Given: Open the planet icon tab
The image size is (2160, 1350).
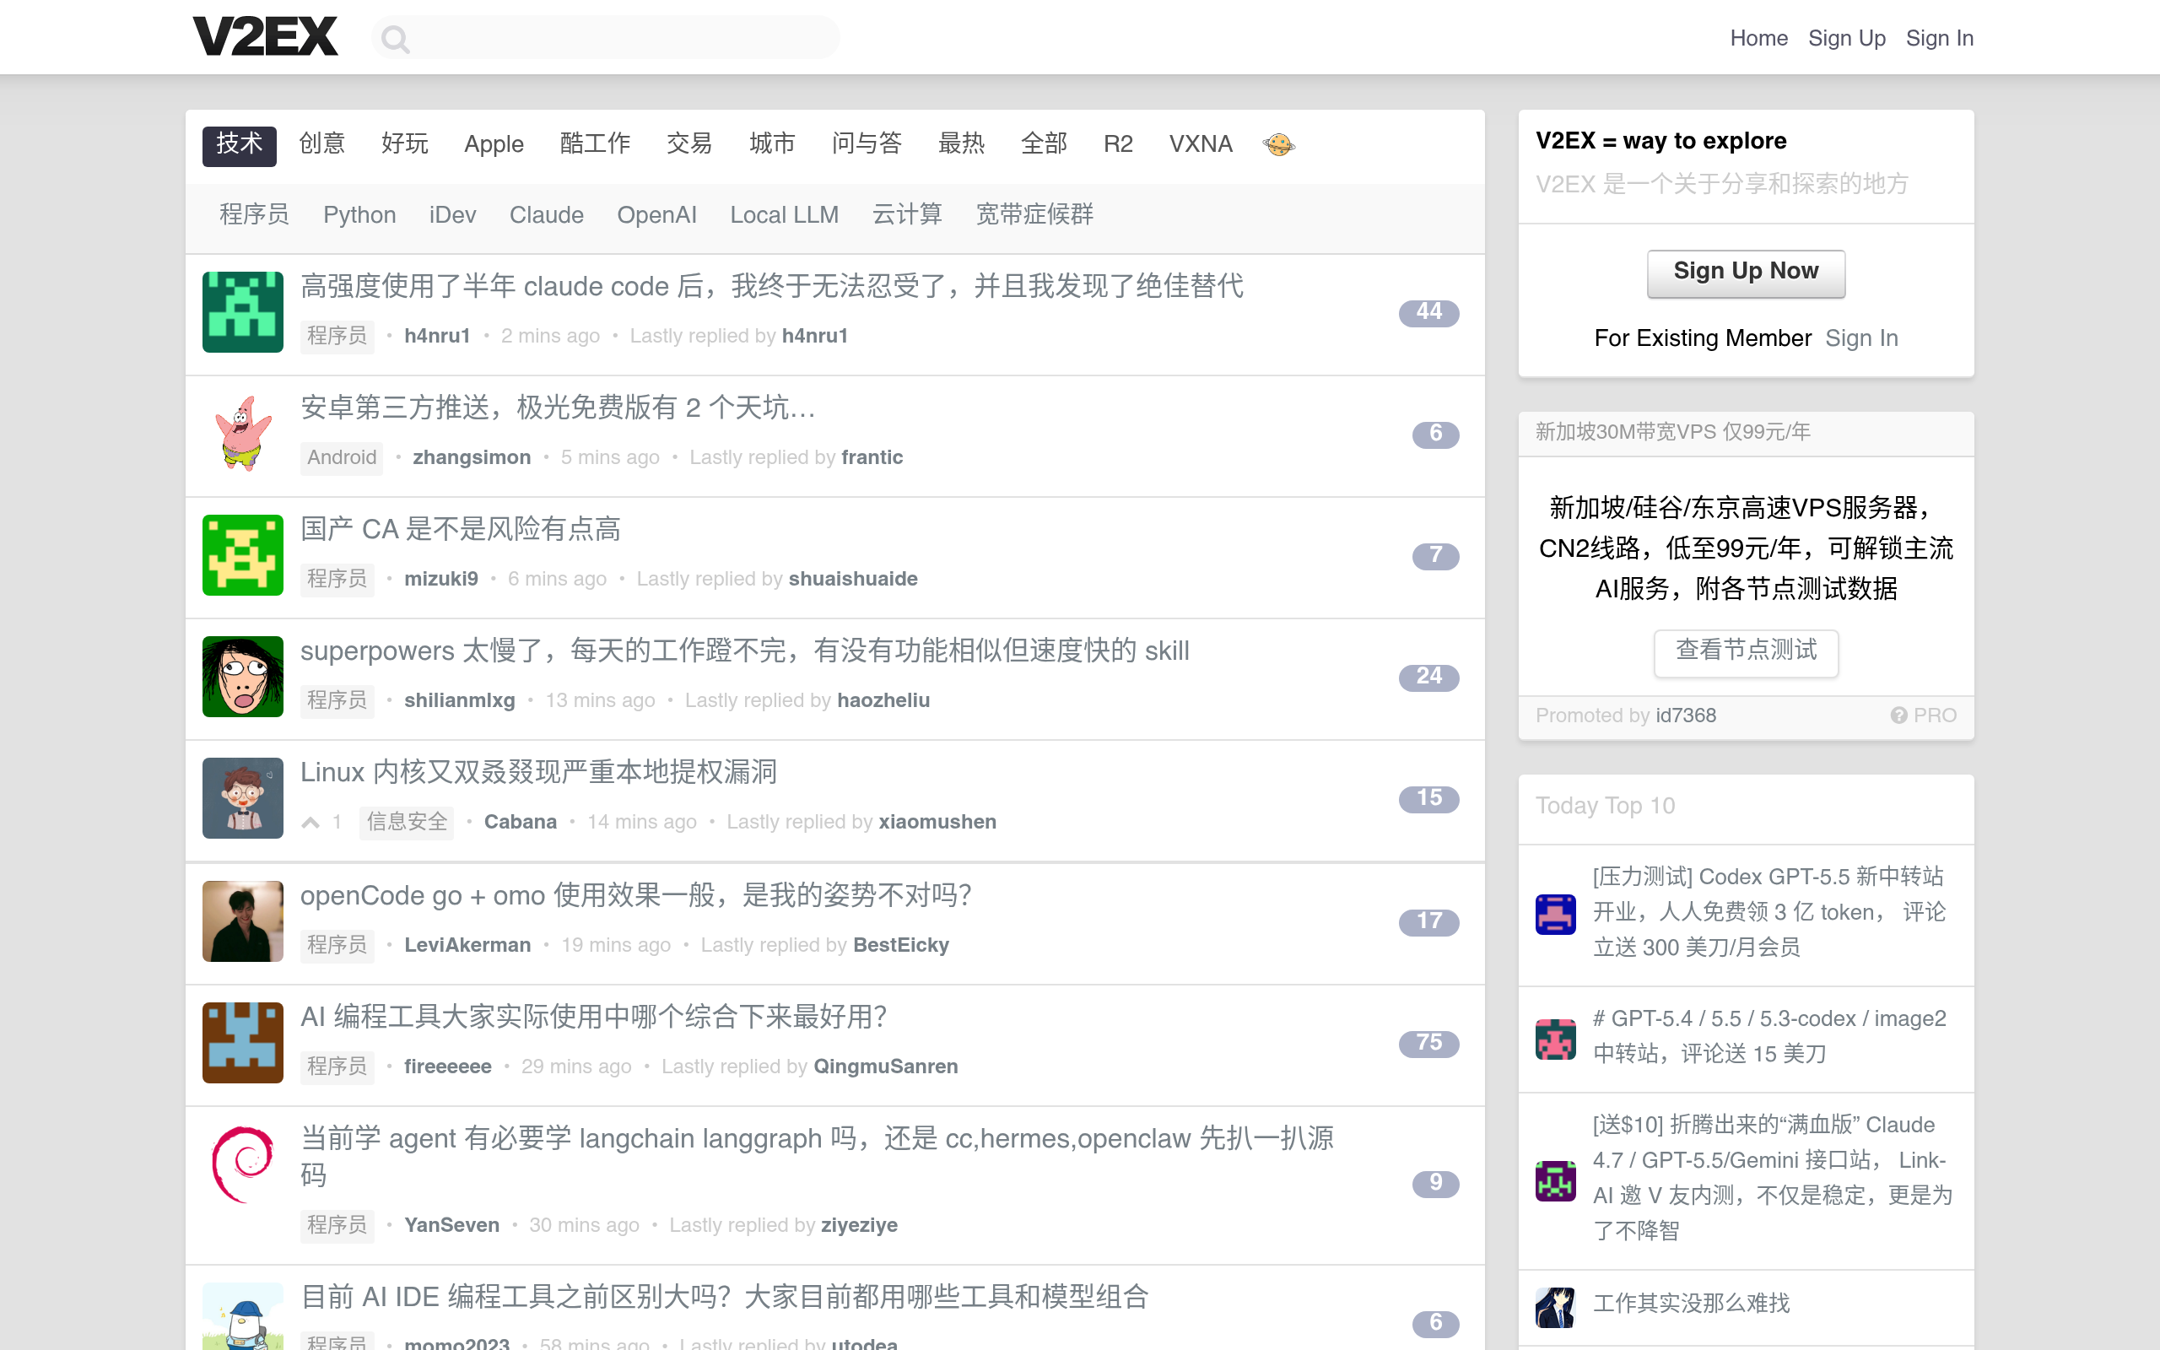Looking at the screenshot, I should click(1278, 143).
